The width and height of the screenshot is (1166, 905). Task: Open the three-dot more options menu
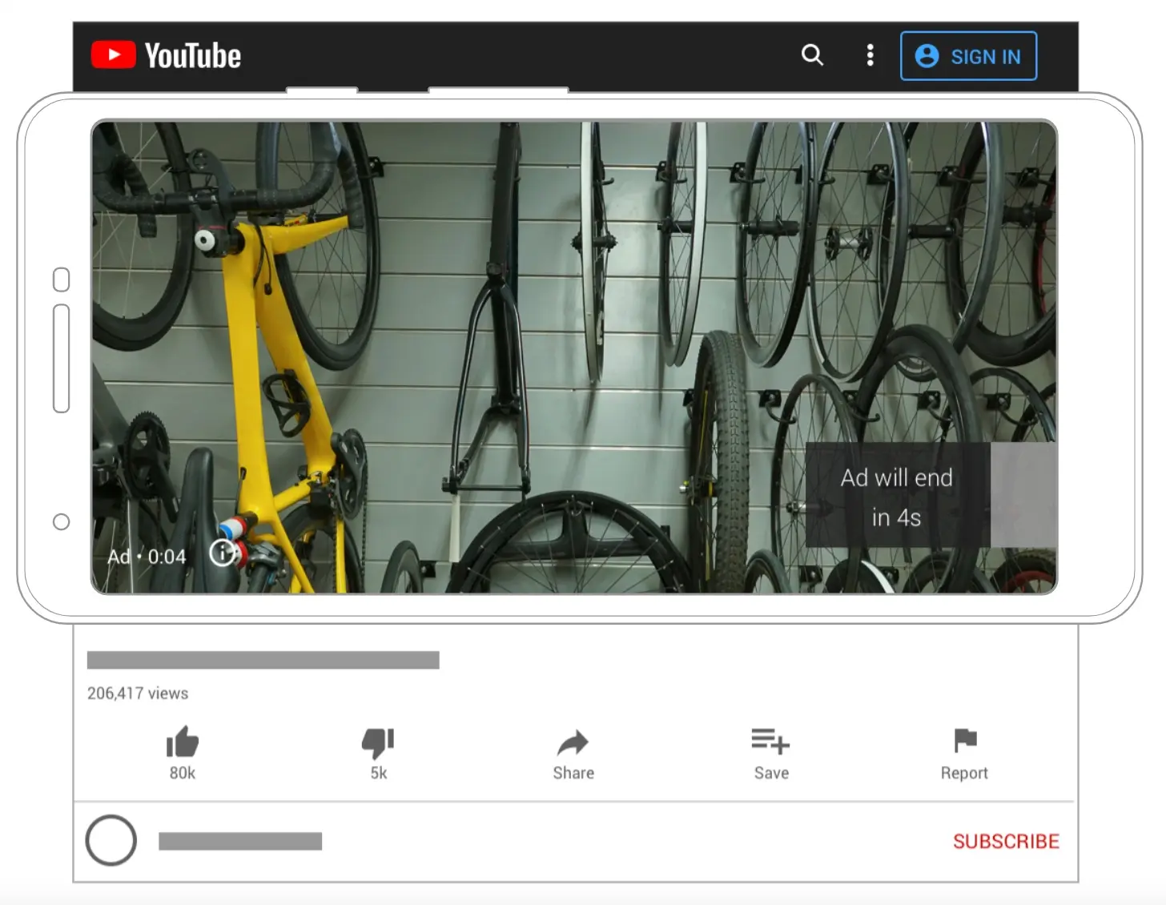point(870,55)
